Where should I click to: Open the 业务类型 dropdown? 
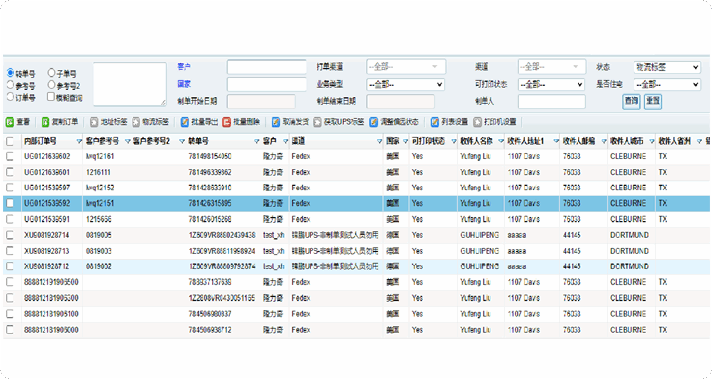pos(405,84)
